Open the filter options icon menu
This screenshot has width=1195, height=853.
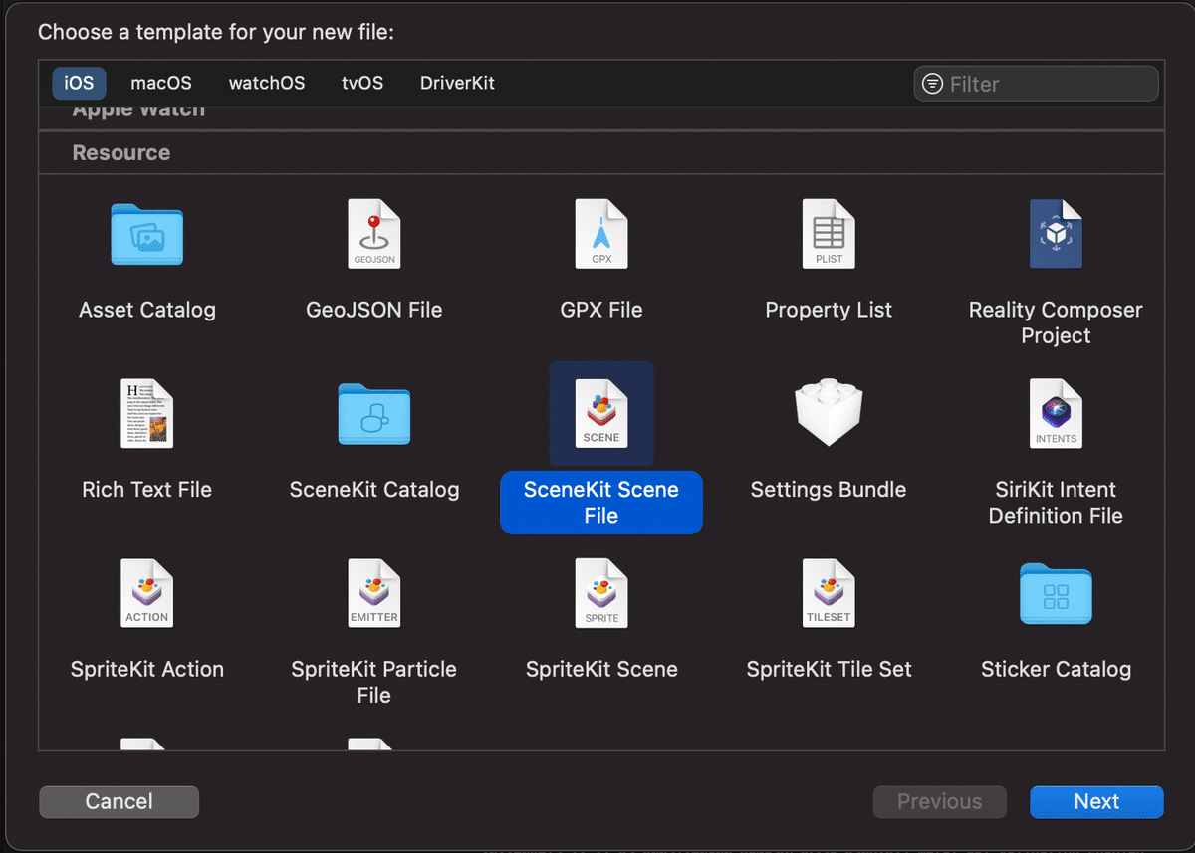click(x=932, y=85)
